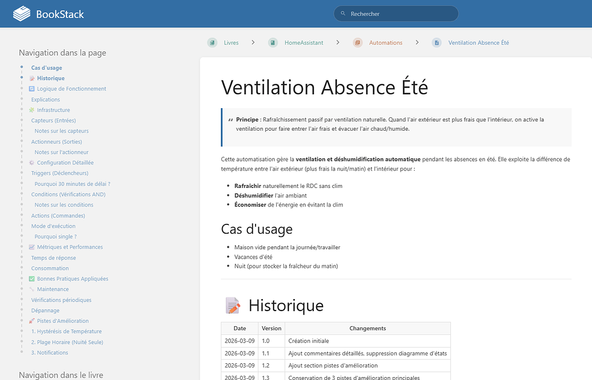Open the Livres breadcrumb link
The image size is (592, 380).
[x=231, y=43]
